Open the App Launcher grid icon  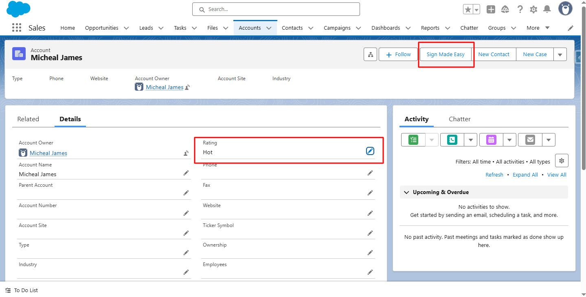(17, 28)
